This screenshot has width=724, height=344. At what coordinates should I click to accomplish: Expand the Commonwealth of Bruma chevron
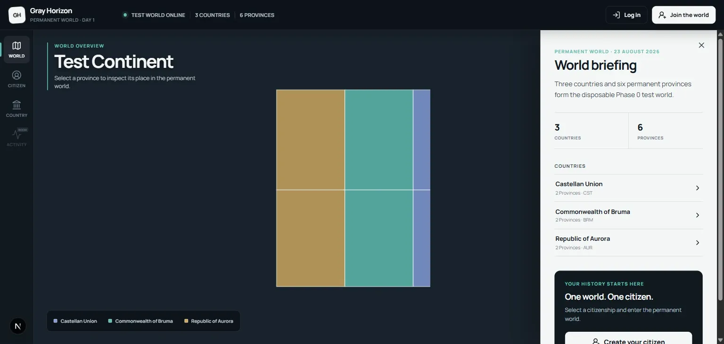click(x=698, y=215)
